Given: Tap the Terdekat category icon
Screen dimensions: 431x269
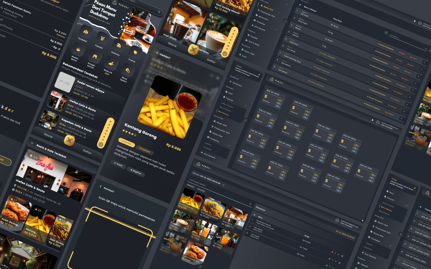Looking at the screenshot, I should pos(86,32).
